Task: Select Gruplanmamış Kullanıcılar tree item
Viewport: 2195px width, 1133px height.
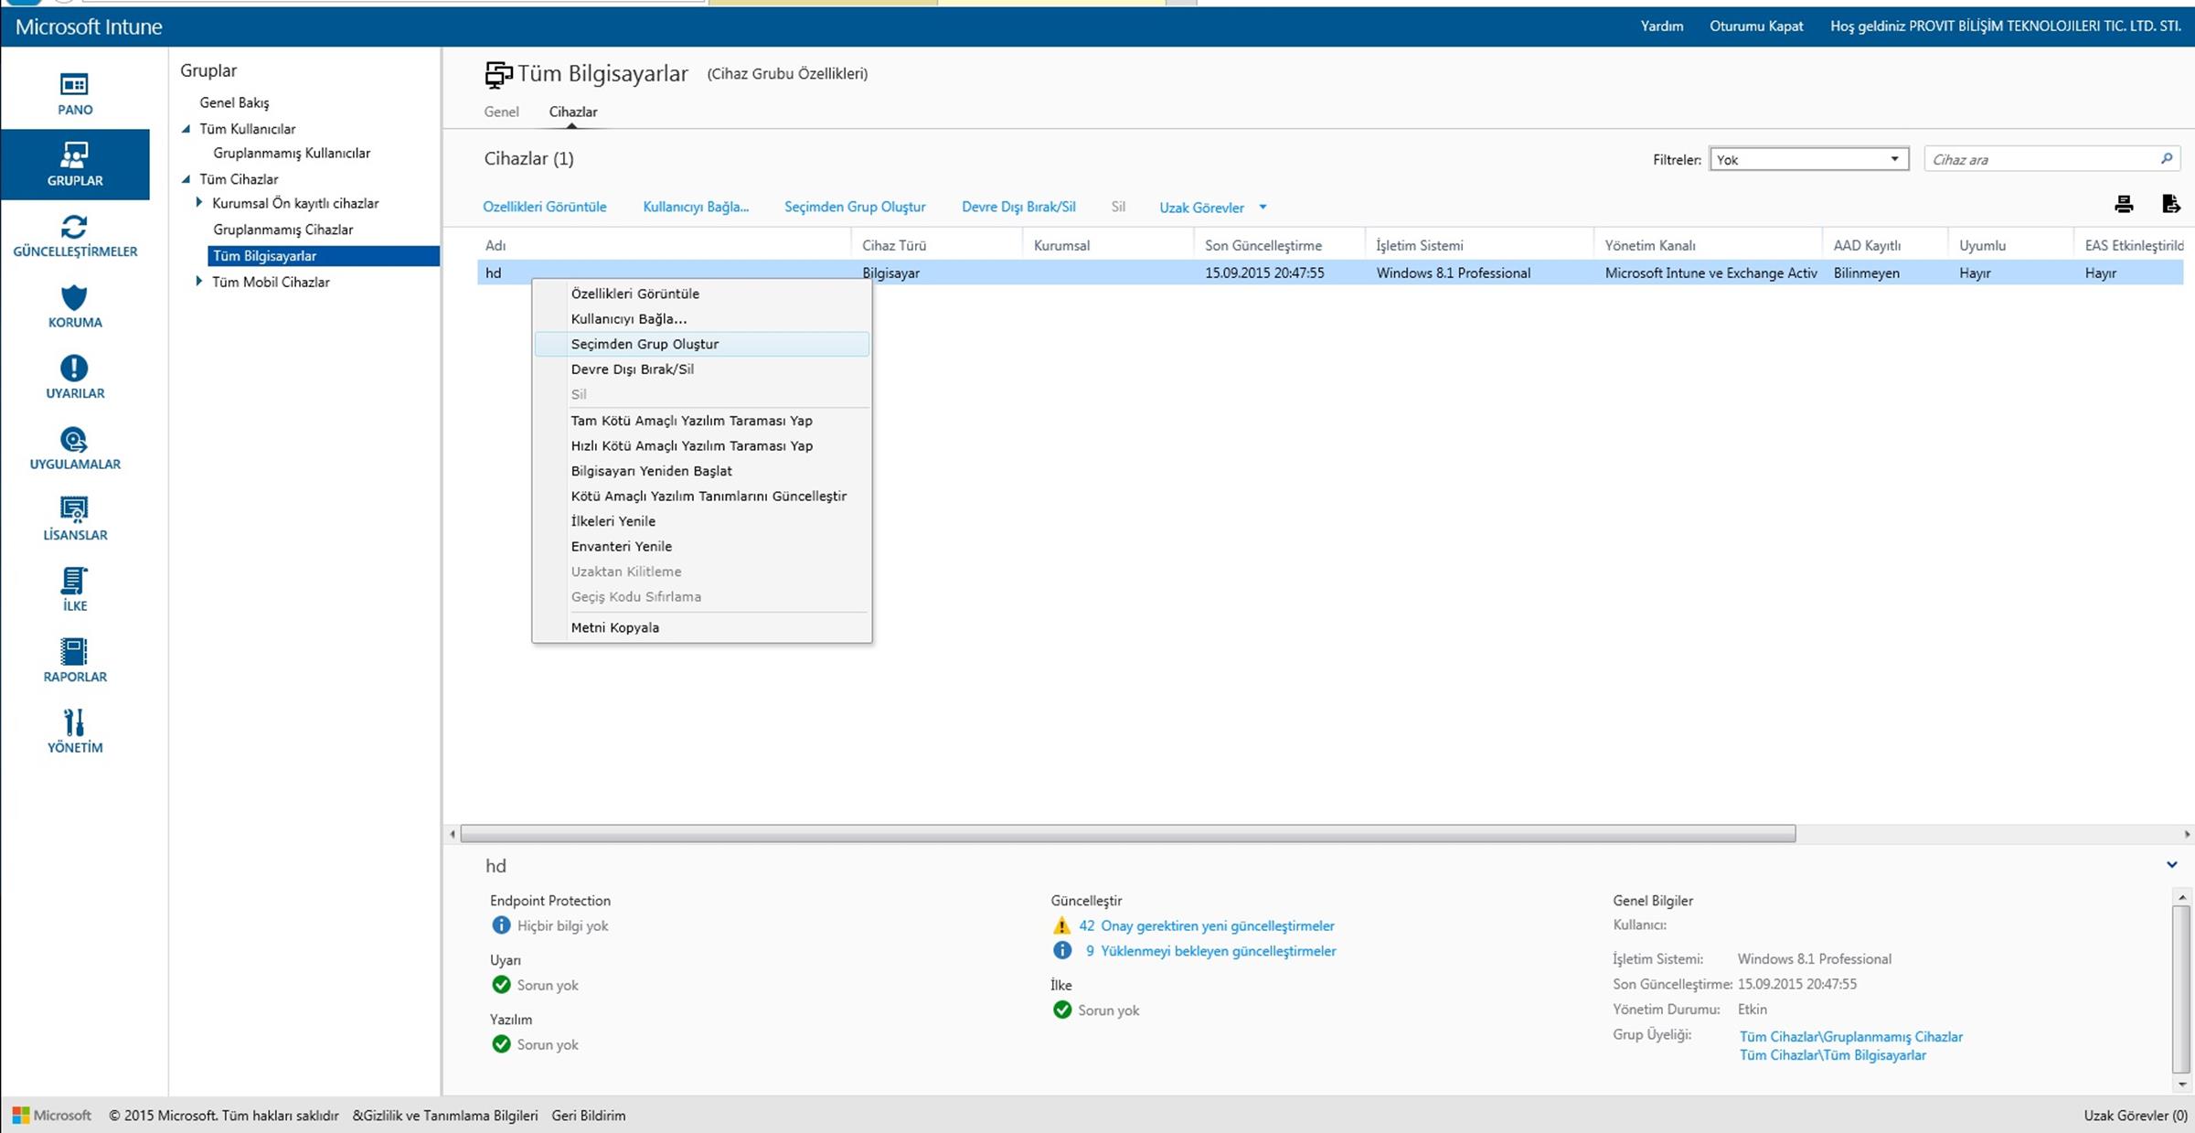Action: pyautogui.click(x=292, y=153)
